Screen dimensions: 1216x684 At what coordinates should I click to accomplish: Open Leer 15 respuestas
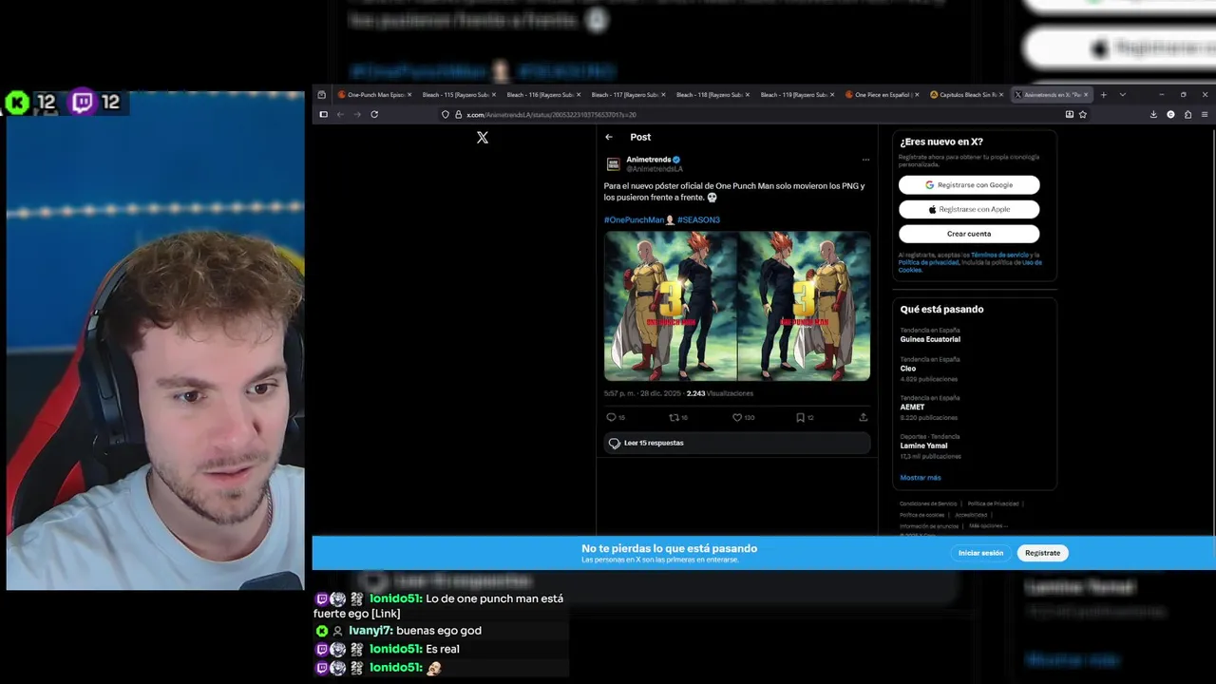(x=737, y=443)
